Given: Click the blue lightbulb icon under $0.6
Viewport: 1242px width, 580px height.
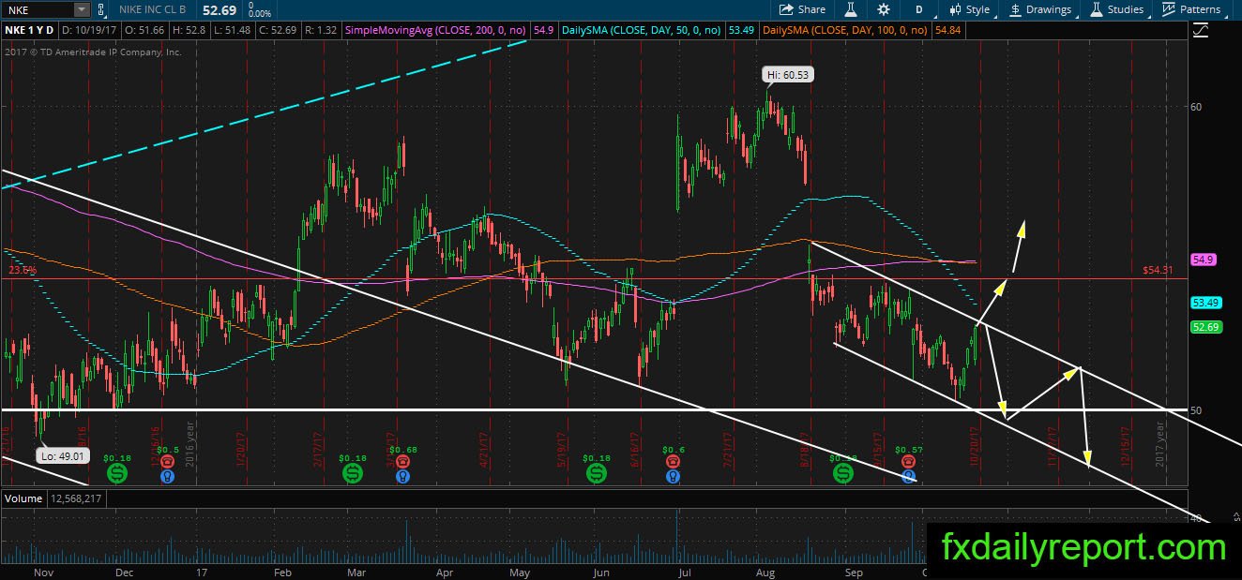Looking at the screenshot, I should [x=674, y=477].
